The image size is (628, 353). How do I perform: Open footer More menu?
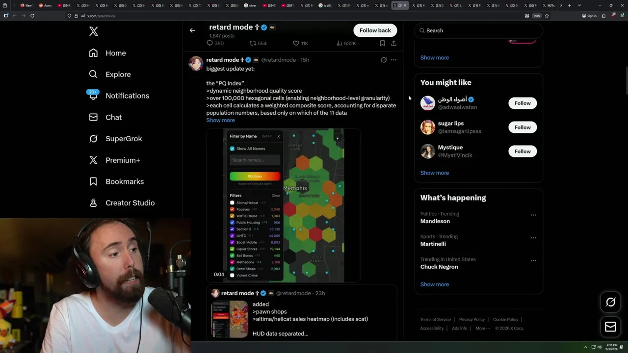click(x=482, y=328)
